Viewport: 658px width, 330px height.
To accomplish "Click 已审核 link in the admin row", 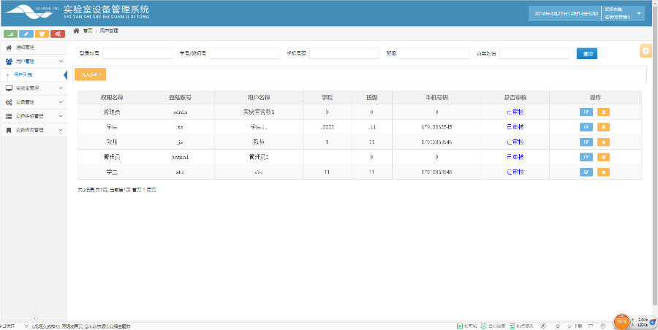I will pos(515,112).
